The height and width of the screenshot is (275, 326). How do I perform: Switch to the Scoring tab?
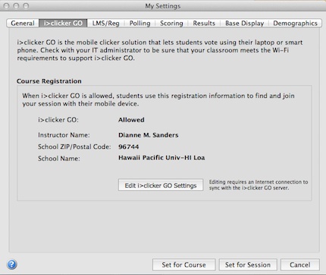pos(171,23)
